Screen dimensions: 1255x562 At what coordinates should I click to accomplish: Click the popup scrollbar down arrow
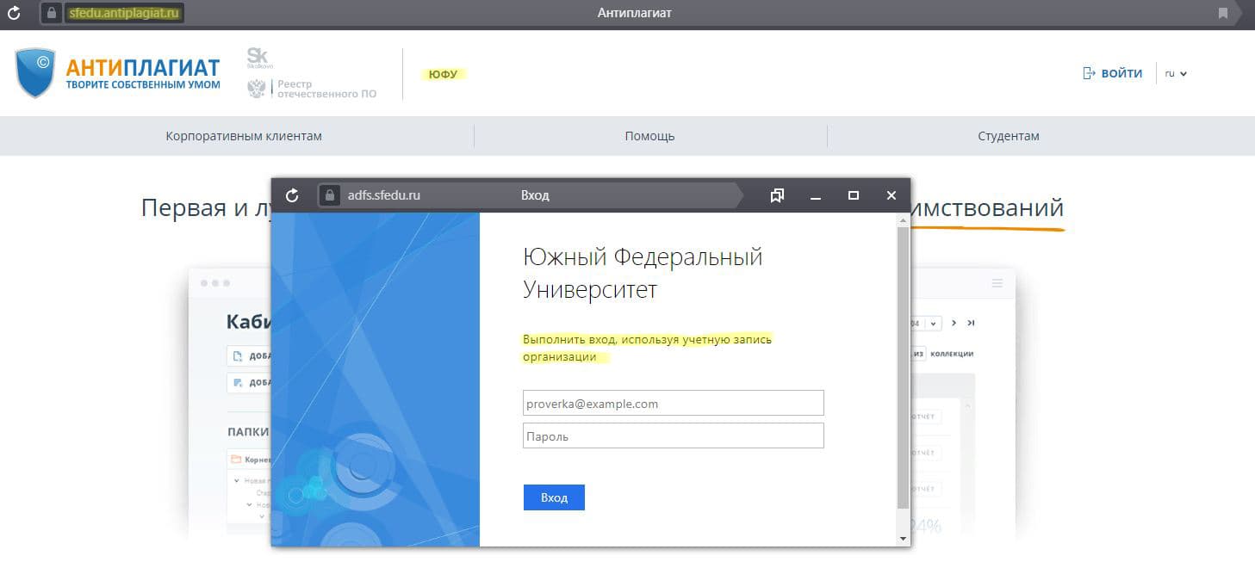903,540
